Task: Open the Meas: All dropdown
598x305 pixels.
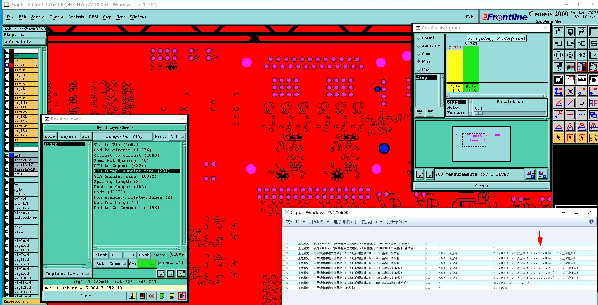Action: pyautogui.click(x=177, y=136)
